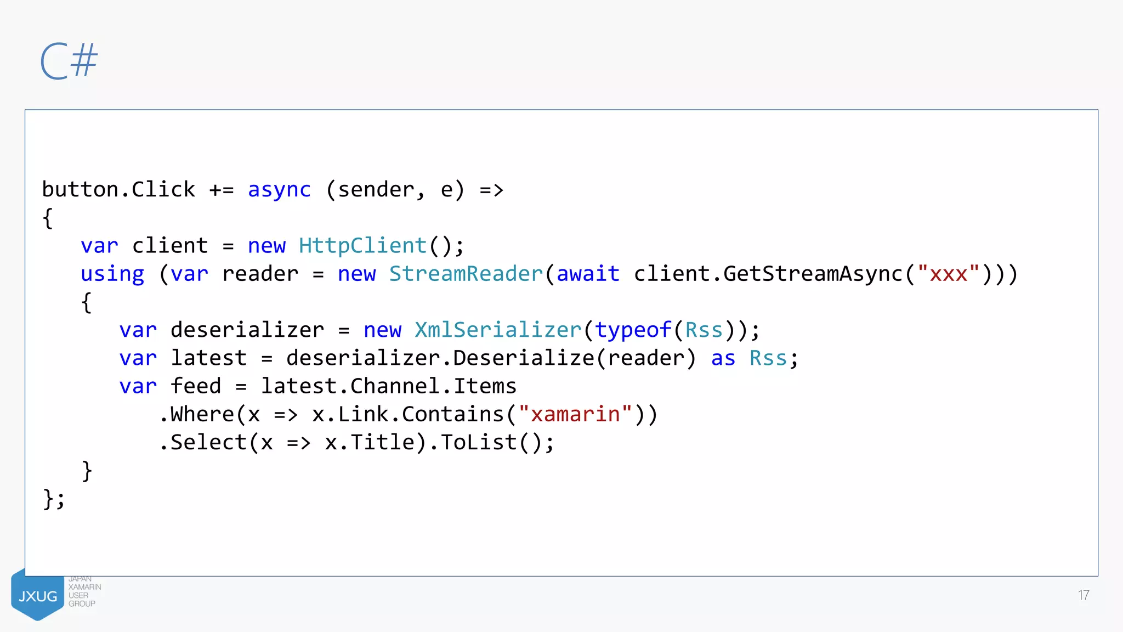This screenshot has width=1123, height=632.
Task: Click the '.ToList();' call
Action: (492, 442)
